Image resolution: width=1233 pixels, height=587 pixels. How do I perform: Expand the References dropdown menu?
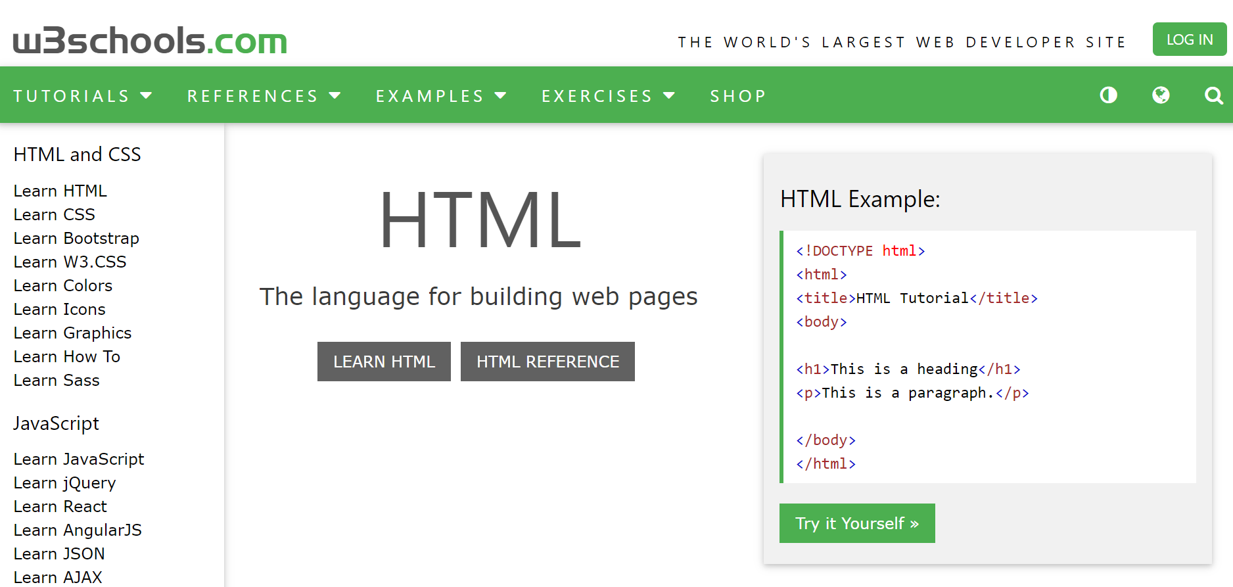pyautogui.click(x=264, y=96)
